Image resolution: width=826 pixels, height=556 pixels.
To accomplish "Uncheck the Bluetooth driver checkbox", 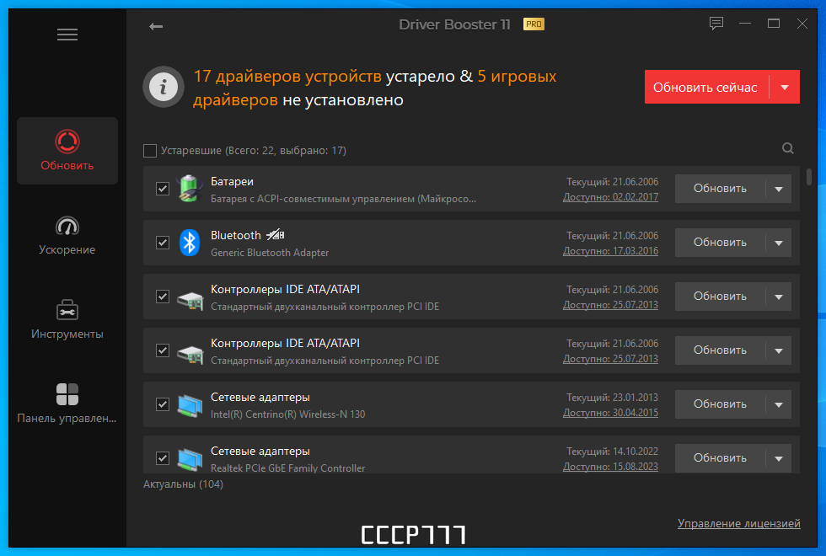I will pos(163,243).
